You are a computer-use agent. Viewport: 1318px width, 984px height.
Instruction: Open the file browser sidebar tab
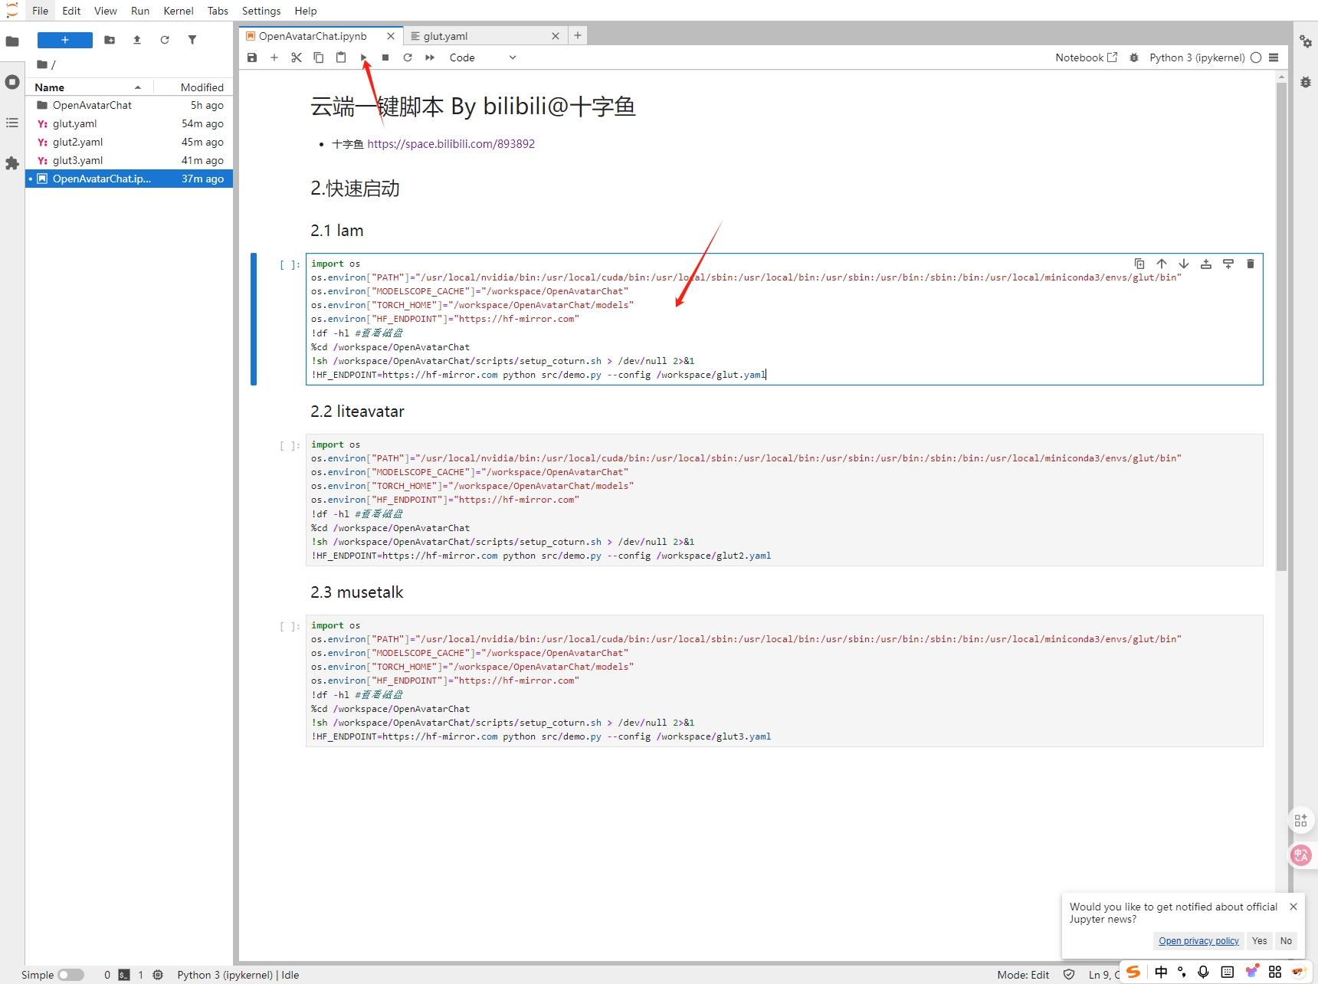point(12,41)
